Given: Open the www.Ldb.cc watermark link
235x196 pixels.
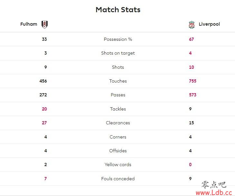Looking at the screenshot, I should tap(214, 192).
